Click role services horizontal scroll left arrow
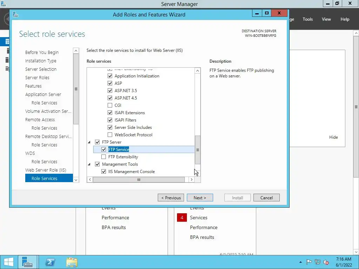Image resolution: width=359 pixels, height=269 pixels. (90, 180)
